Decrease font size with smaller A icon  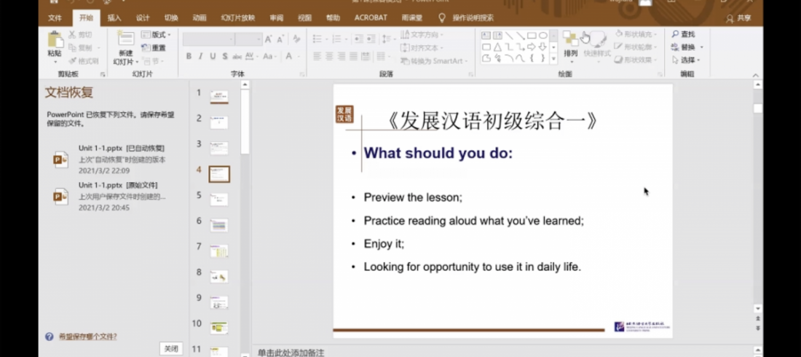coord(280,39)
